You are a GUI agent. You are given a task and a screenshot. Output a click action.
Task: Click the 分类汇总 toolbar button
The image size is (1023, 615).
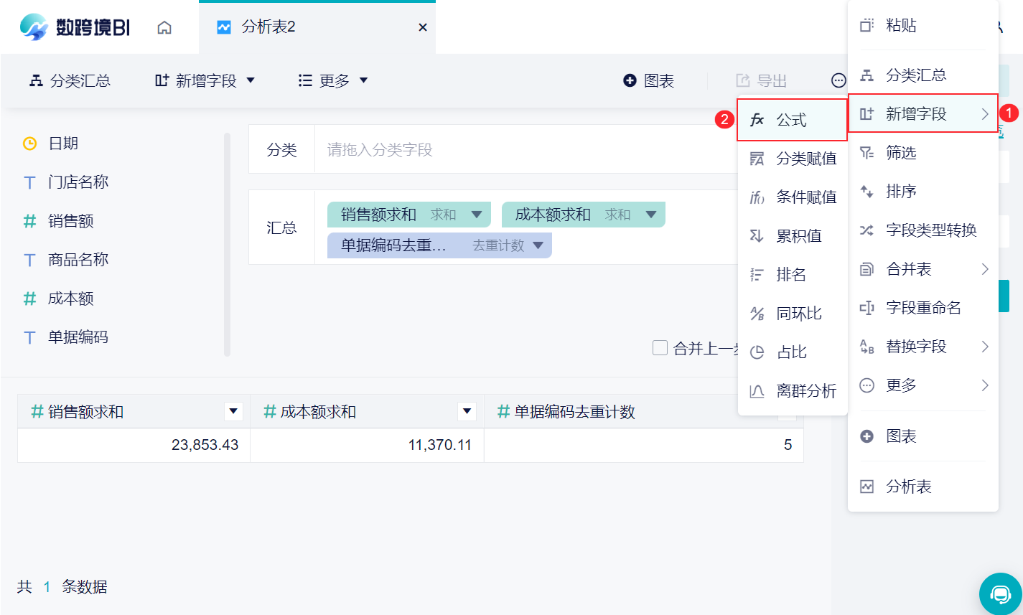pyautogui.click(x=70, y=81)
